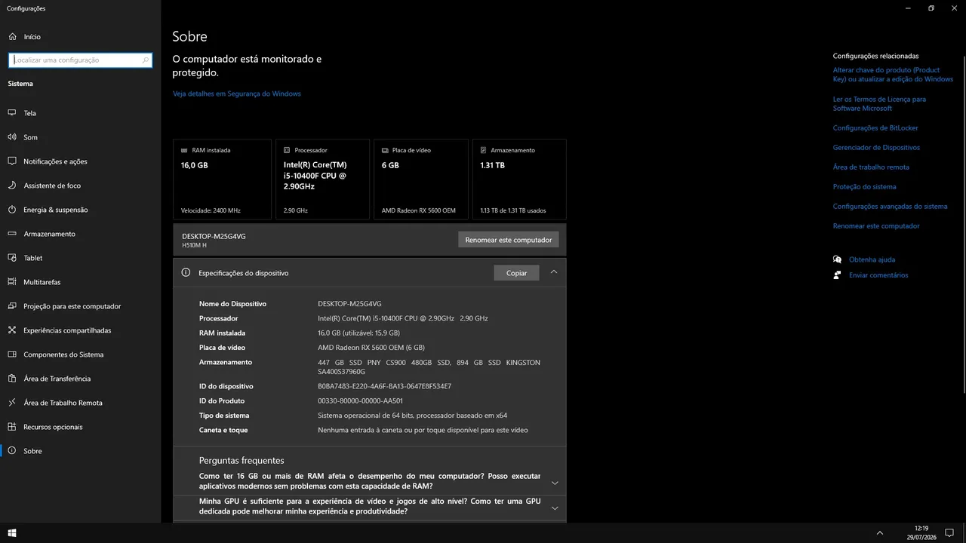This screenshot has height=543, width=966.
Task: Click the Experiências compartilhadas icon
Action: pyautogui.click(x=12, y=330)
